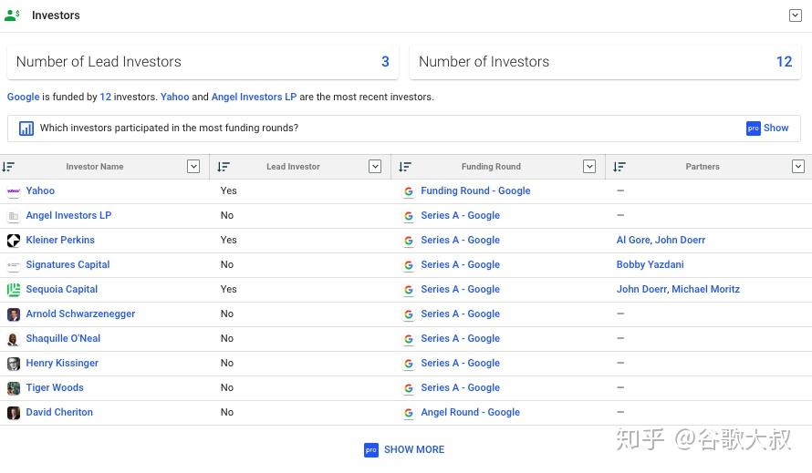812x473 pixels.
Task: Click the bar chart icon beside question
Action: point(26,129)
